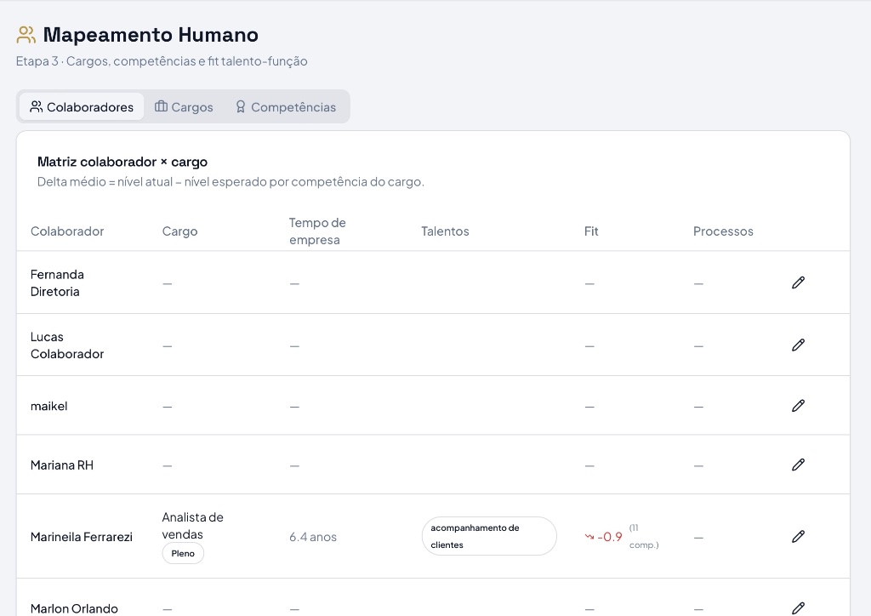Click the 'Matriz colaborador × cargo' heading
The image size is (871, 616).
(122, 162)
